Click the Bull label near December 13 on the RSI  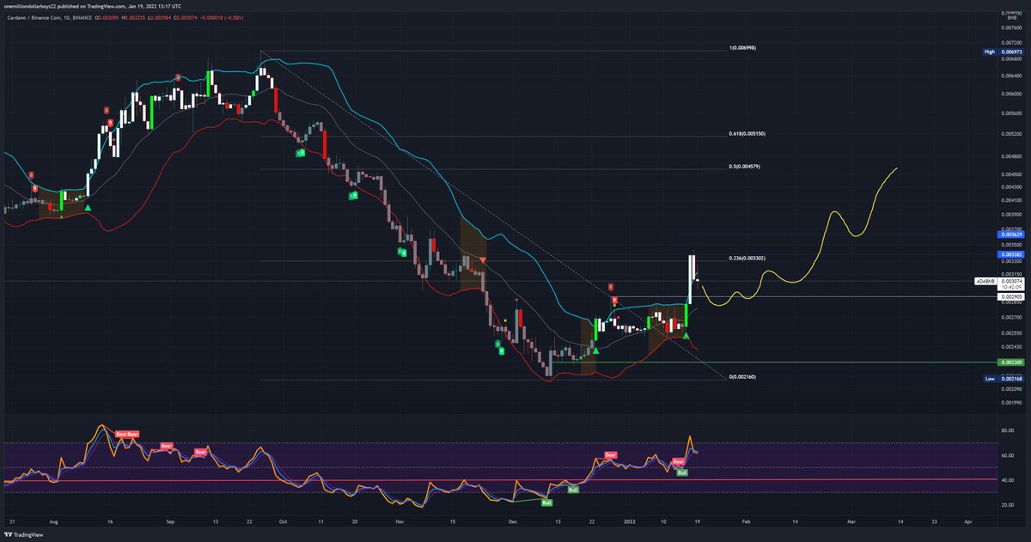tap(546, 502)
